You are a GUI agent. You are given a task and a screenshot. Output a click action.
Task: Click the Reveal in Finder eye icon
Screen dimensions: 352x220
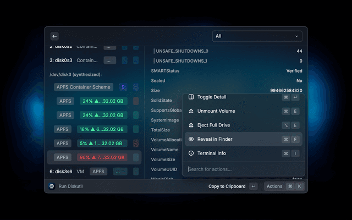191,140
